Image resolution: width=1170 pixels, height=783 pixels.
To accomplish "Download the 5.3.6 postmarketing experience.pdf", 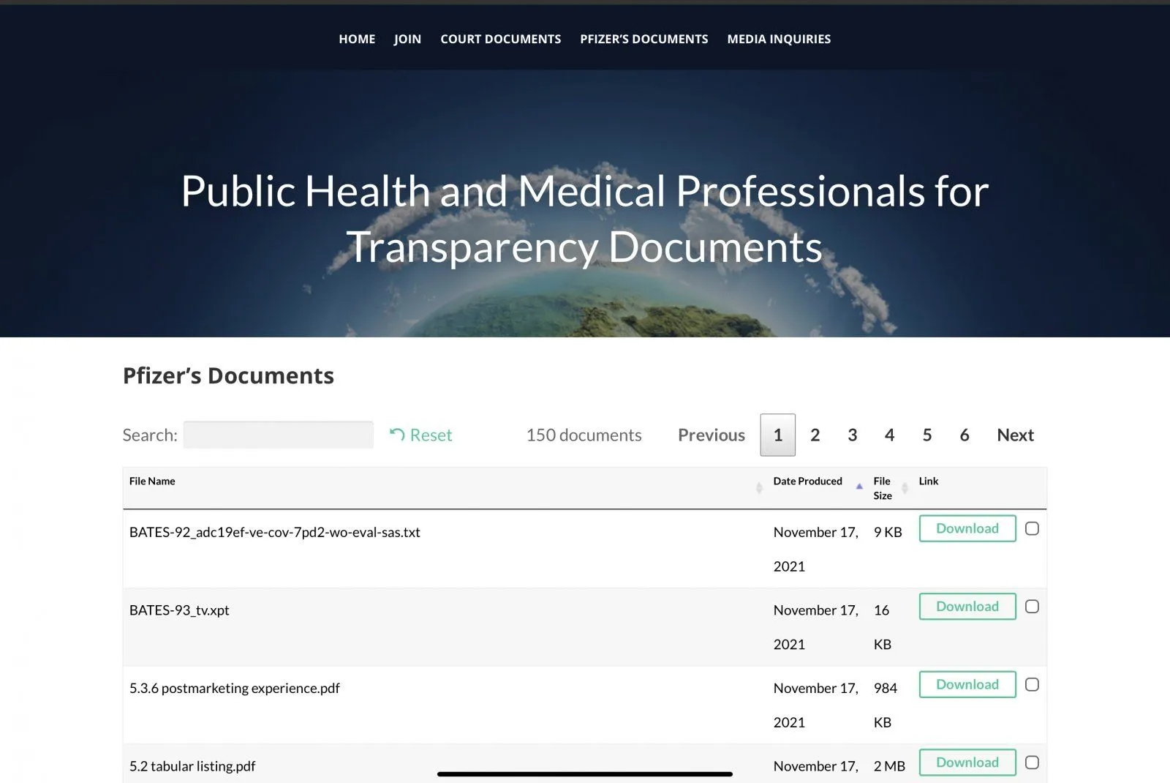I will [x=967, y=684].
